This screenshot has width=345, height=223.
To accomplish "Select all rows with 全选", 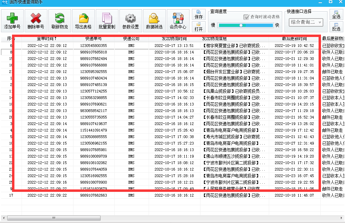I will (336, 14).
